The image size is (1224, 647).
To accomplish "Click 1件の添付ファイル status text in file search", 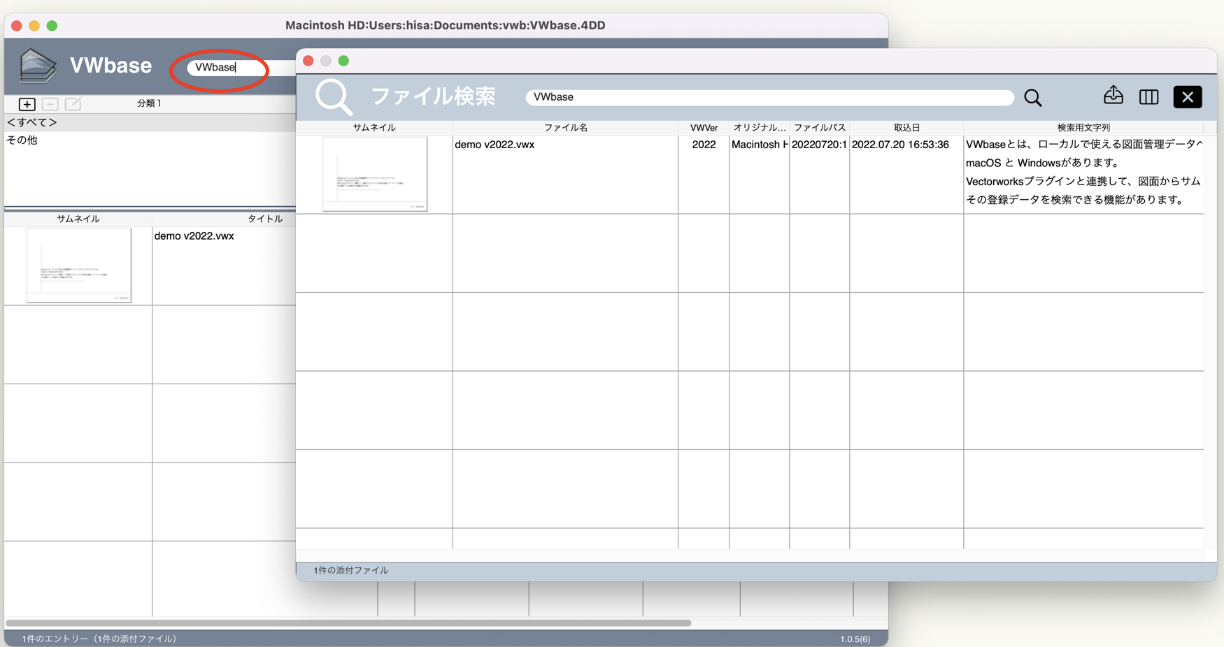I will click(x=351, y=571).
